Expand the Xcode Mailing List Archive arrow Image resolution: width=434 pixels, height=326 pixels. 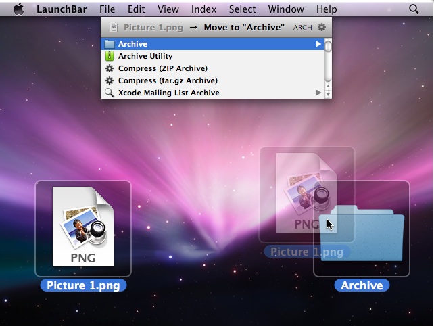tap(318, 93)
